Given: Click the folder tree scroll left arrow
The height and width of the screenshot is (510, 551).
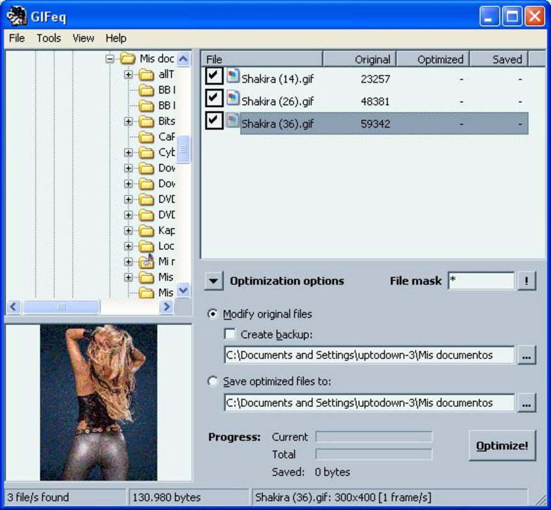Looking at the screenshot, I should click(13, 307).
